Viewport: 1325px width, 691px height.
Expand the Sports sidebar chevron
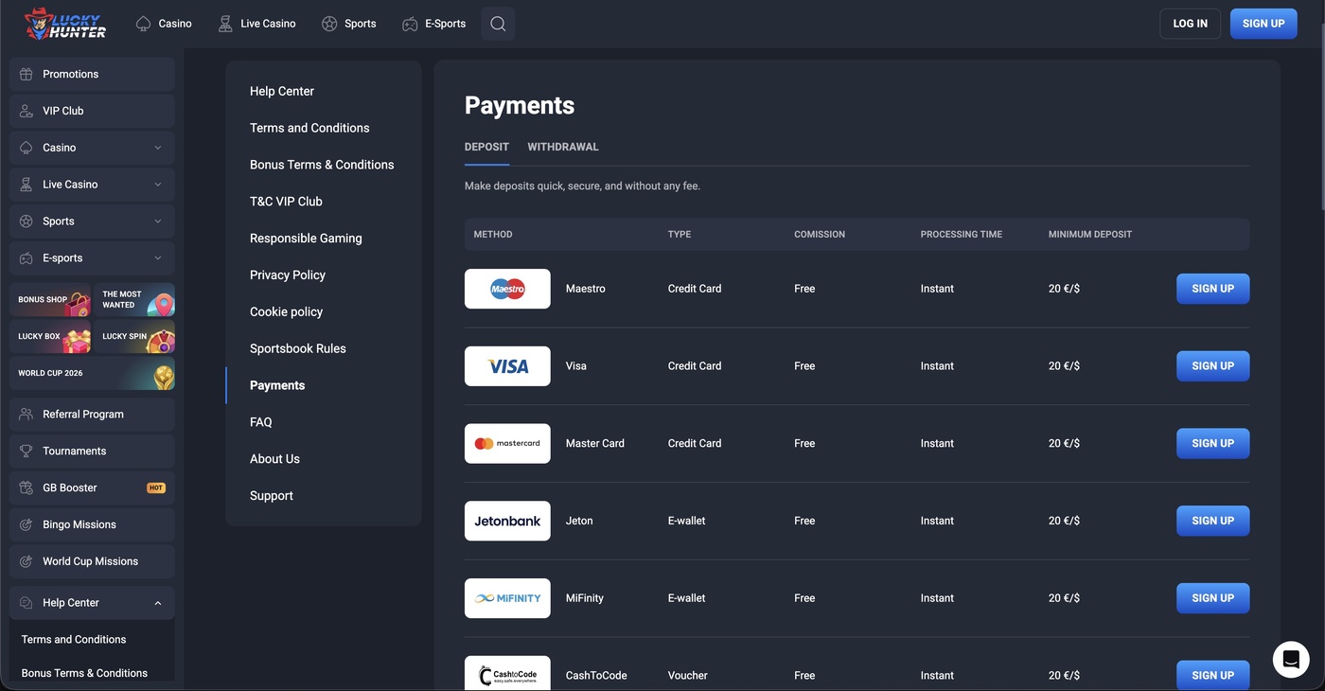[158, 221]
